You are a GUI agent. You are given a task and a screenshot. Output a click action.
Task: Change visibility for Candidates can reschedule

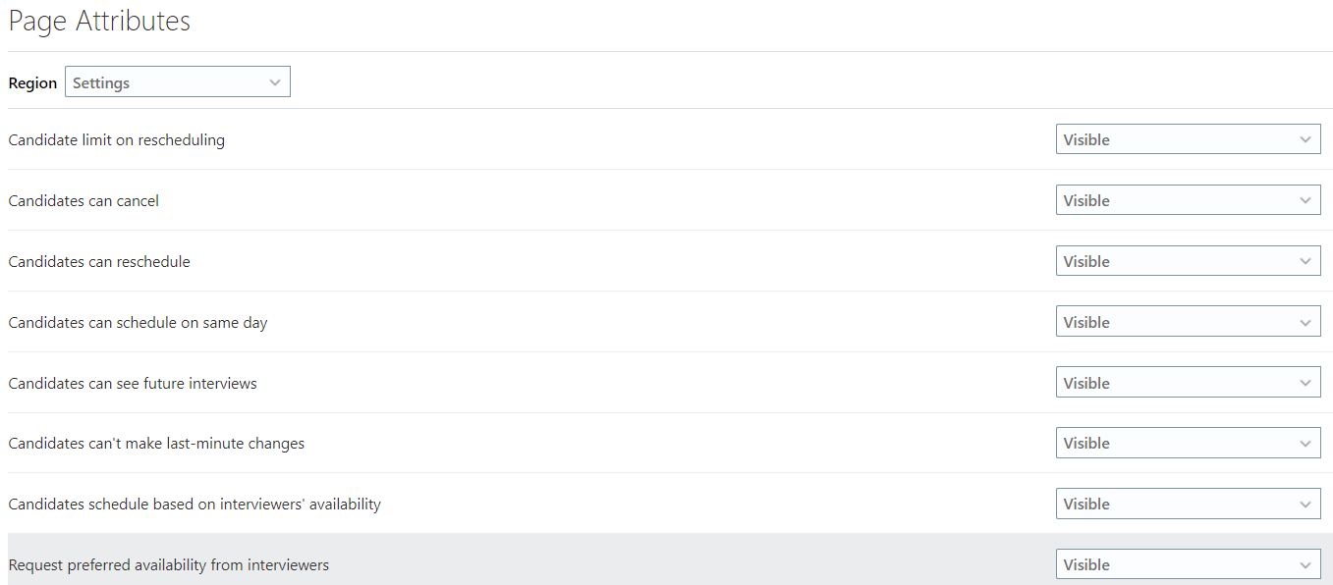[x=1188, y=261]
